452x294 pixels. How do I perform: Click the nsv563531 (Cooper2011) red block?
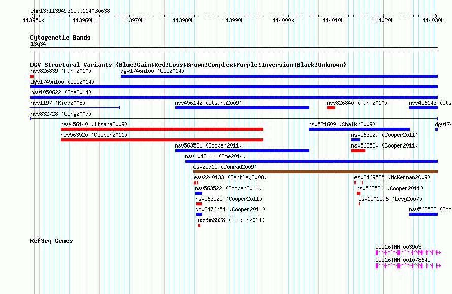(x=359, y=193)
